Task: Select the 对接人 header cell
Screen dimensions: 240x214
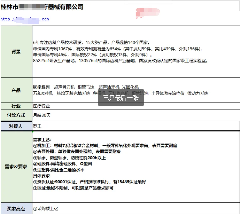Action: 16,126
